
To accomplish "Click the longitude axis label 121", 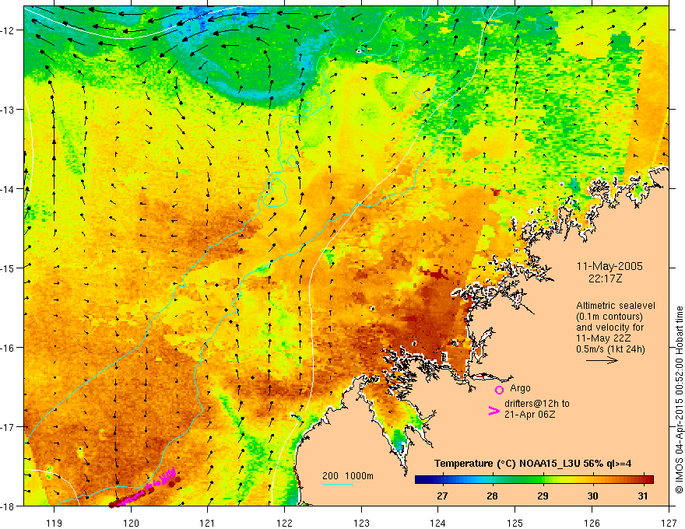I will [208, 523].
